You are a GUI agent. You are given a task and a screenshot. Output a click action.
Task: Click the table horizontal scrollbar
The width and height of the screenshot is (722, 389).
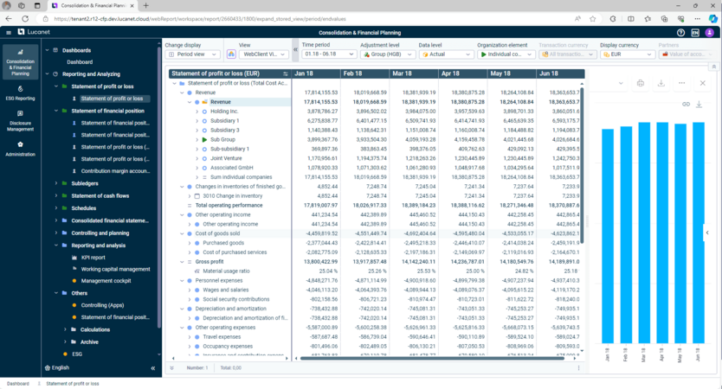[432, 358]
